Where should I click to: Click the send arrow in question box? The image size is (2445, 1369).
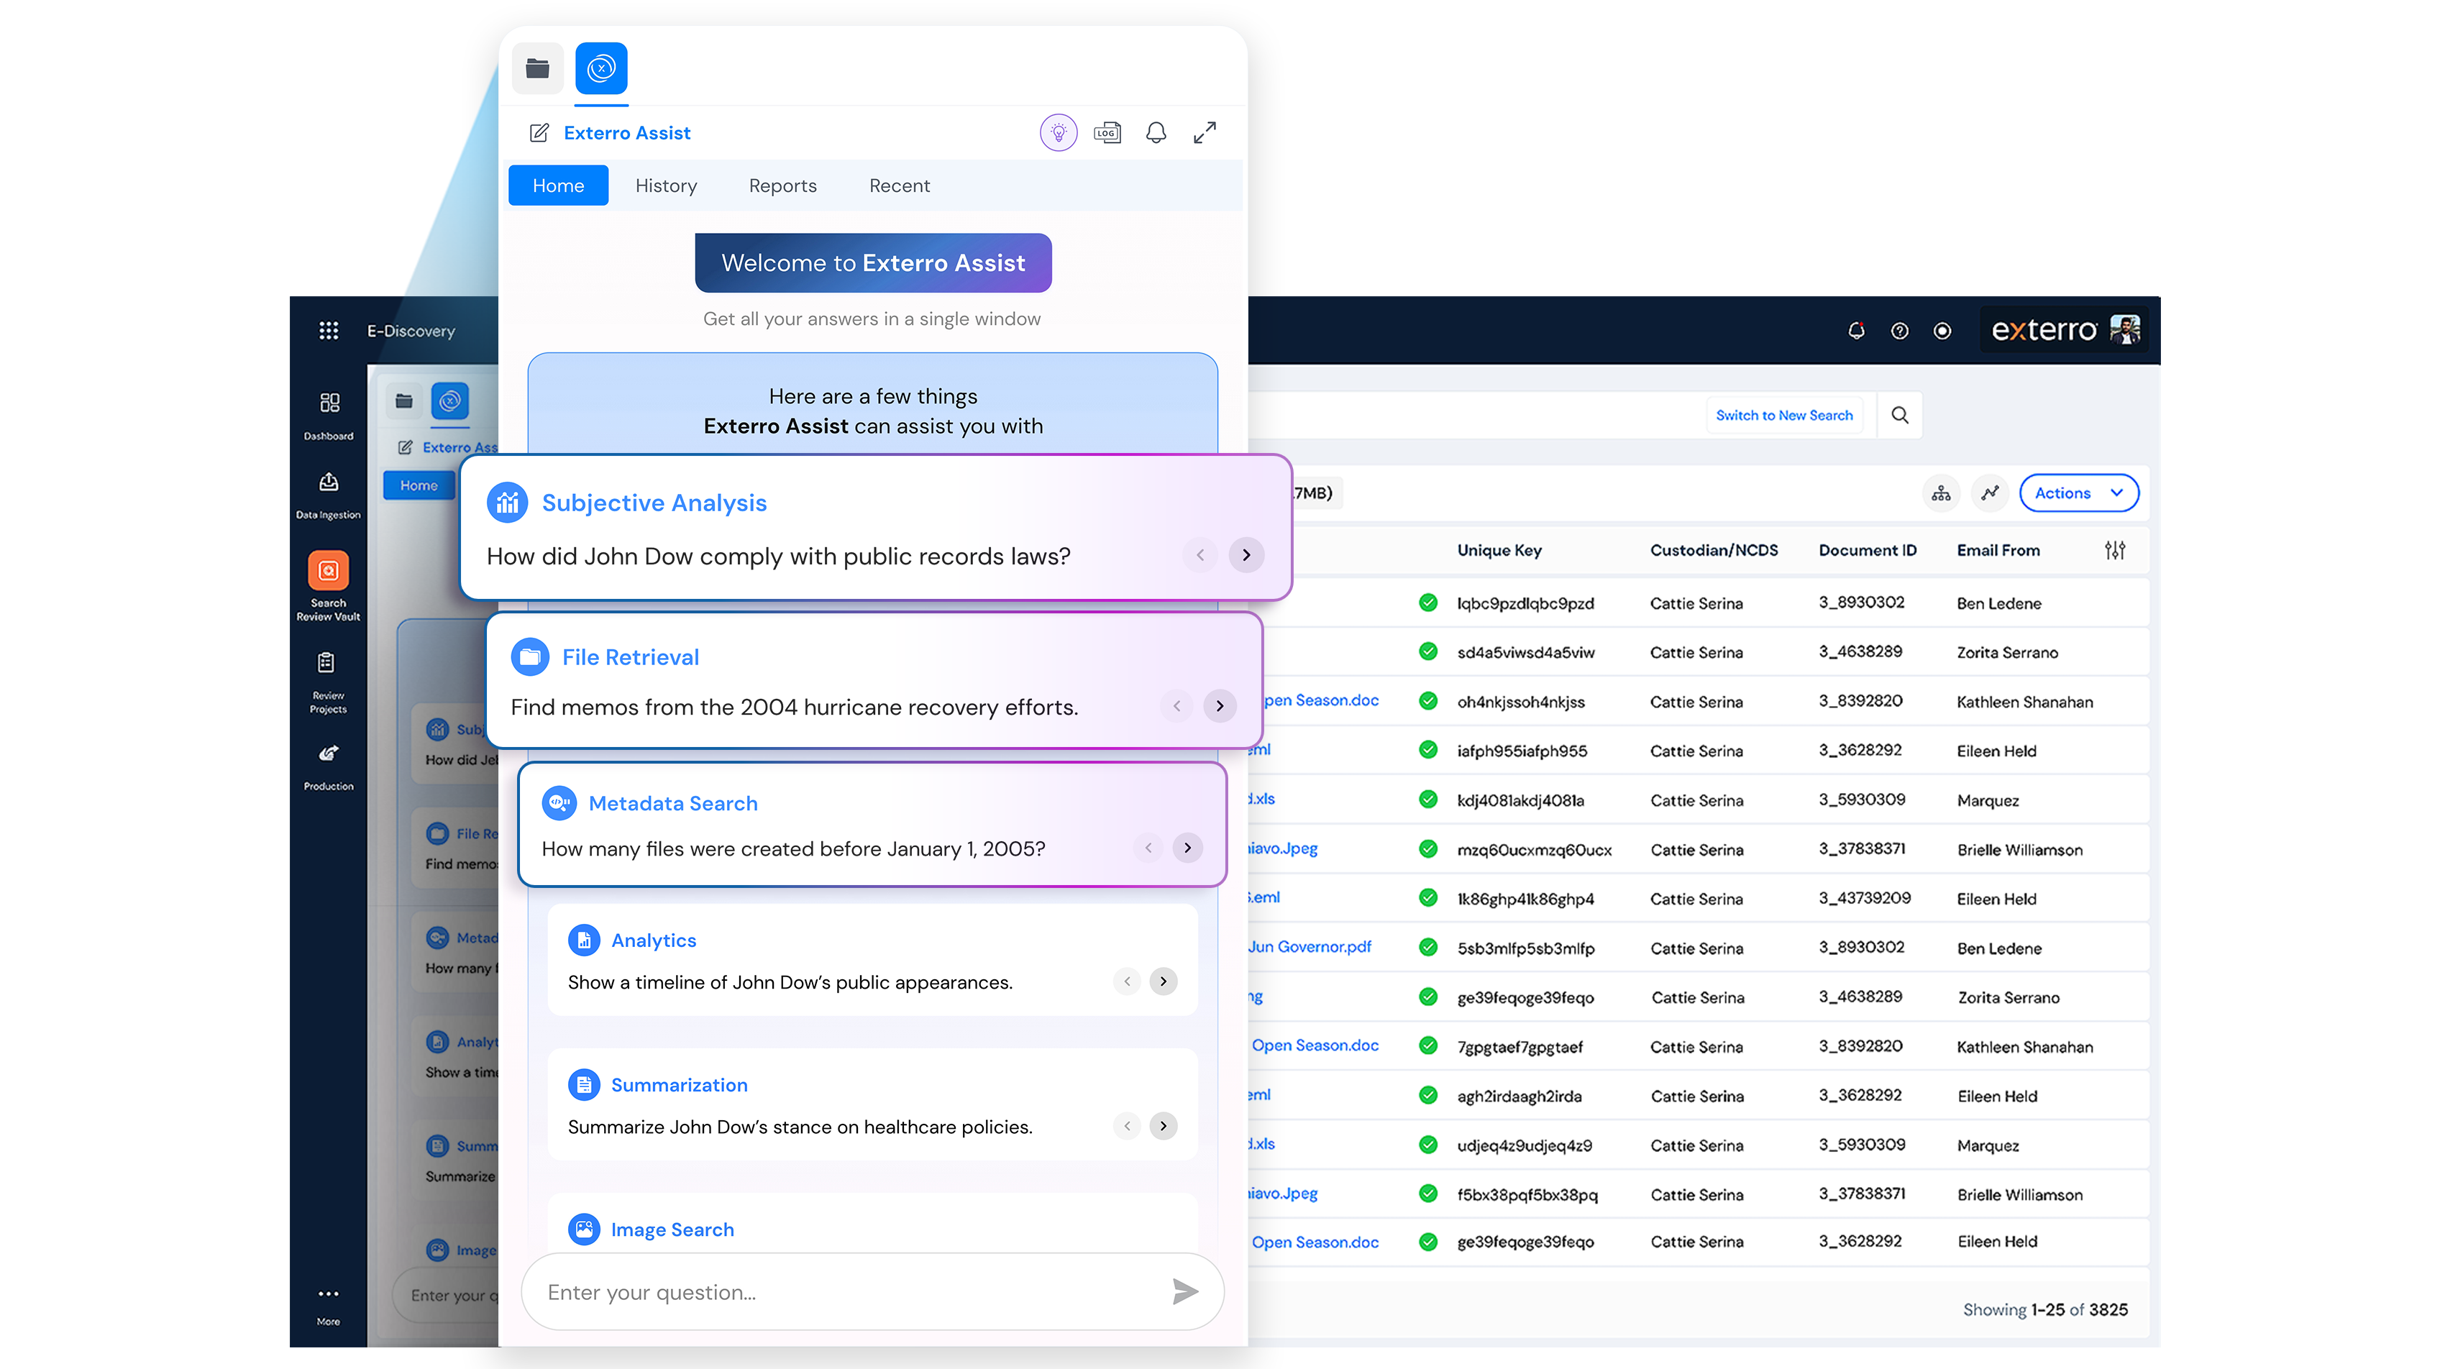[1184, 1291]
